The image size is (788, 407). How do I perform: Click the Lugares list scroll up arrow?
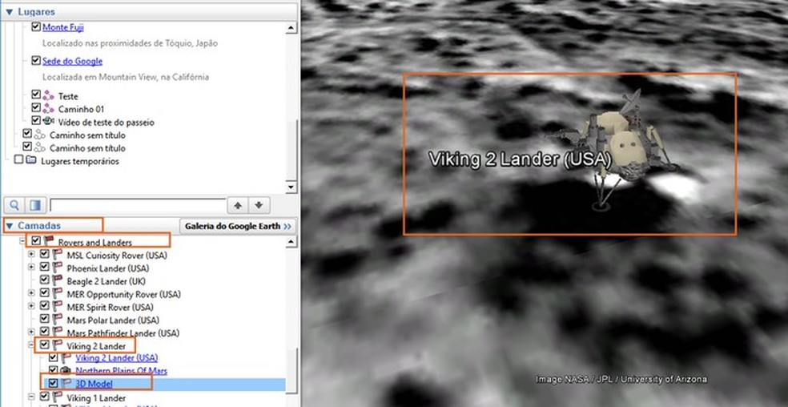click(291, 28)
